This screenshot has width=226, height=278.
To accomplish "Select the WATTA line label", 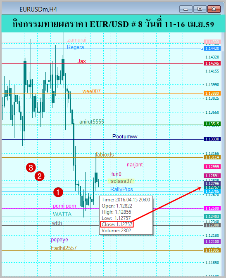I will pyautogui.click(x=62, y=214).
